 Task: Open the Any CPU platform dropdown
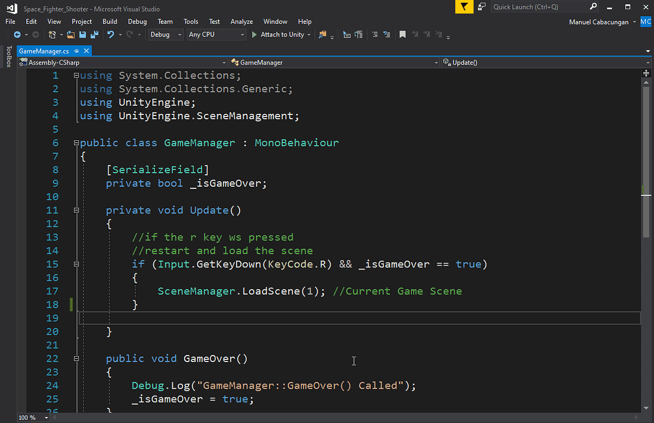216,34
